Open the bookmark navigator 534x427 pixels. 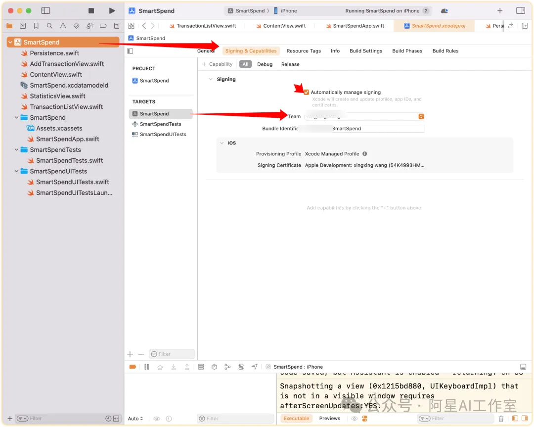pyautogui.click(x=36, y=26)
